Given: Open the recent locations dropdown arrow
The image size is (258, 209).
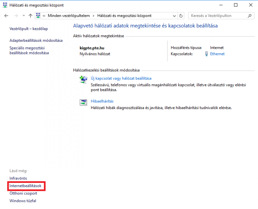Looking at the screenshot, I should pyautogui.click(x=23, y=16).
